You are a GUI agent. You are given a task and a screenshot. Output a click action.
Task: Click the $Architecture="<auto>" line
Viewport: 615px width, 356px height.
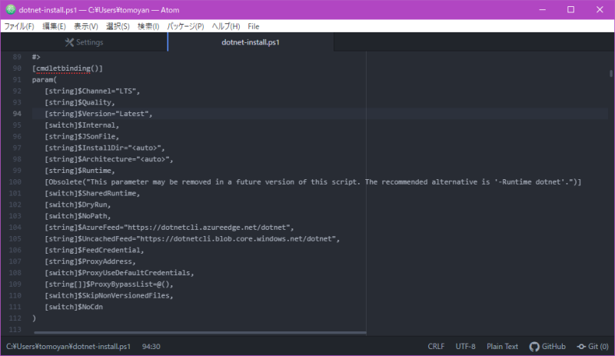108,159
